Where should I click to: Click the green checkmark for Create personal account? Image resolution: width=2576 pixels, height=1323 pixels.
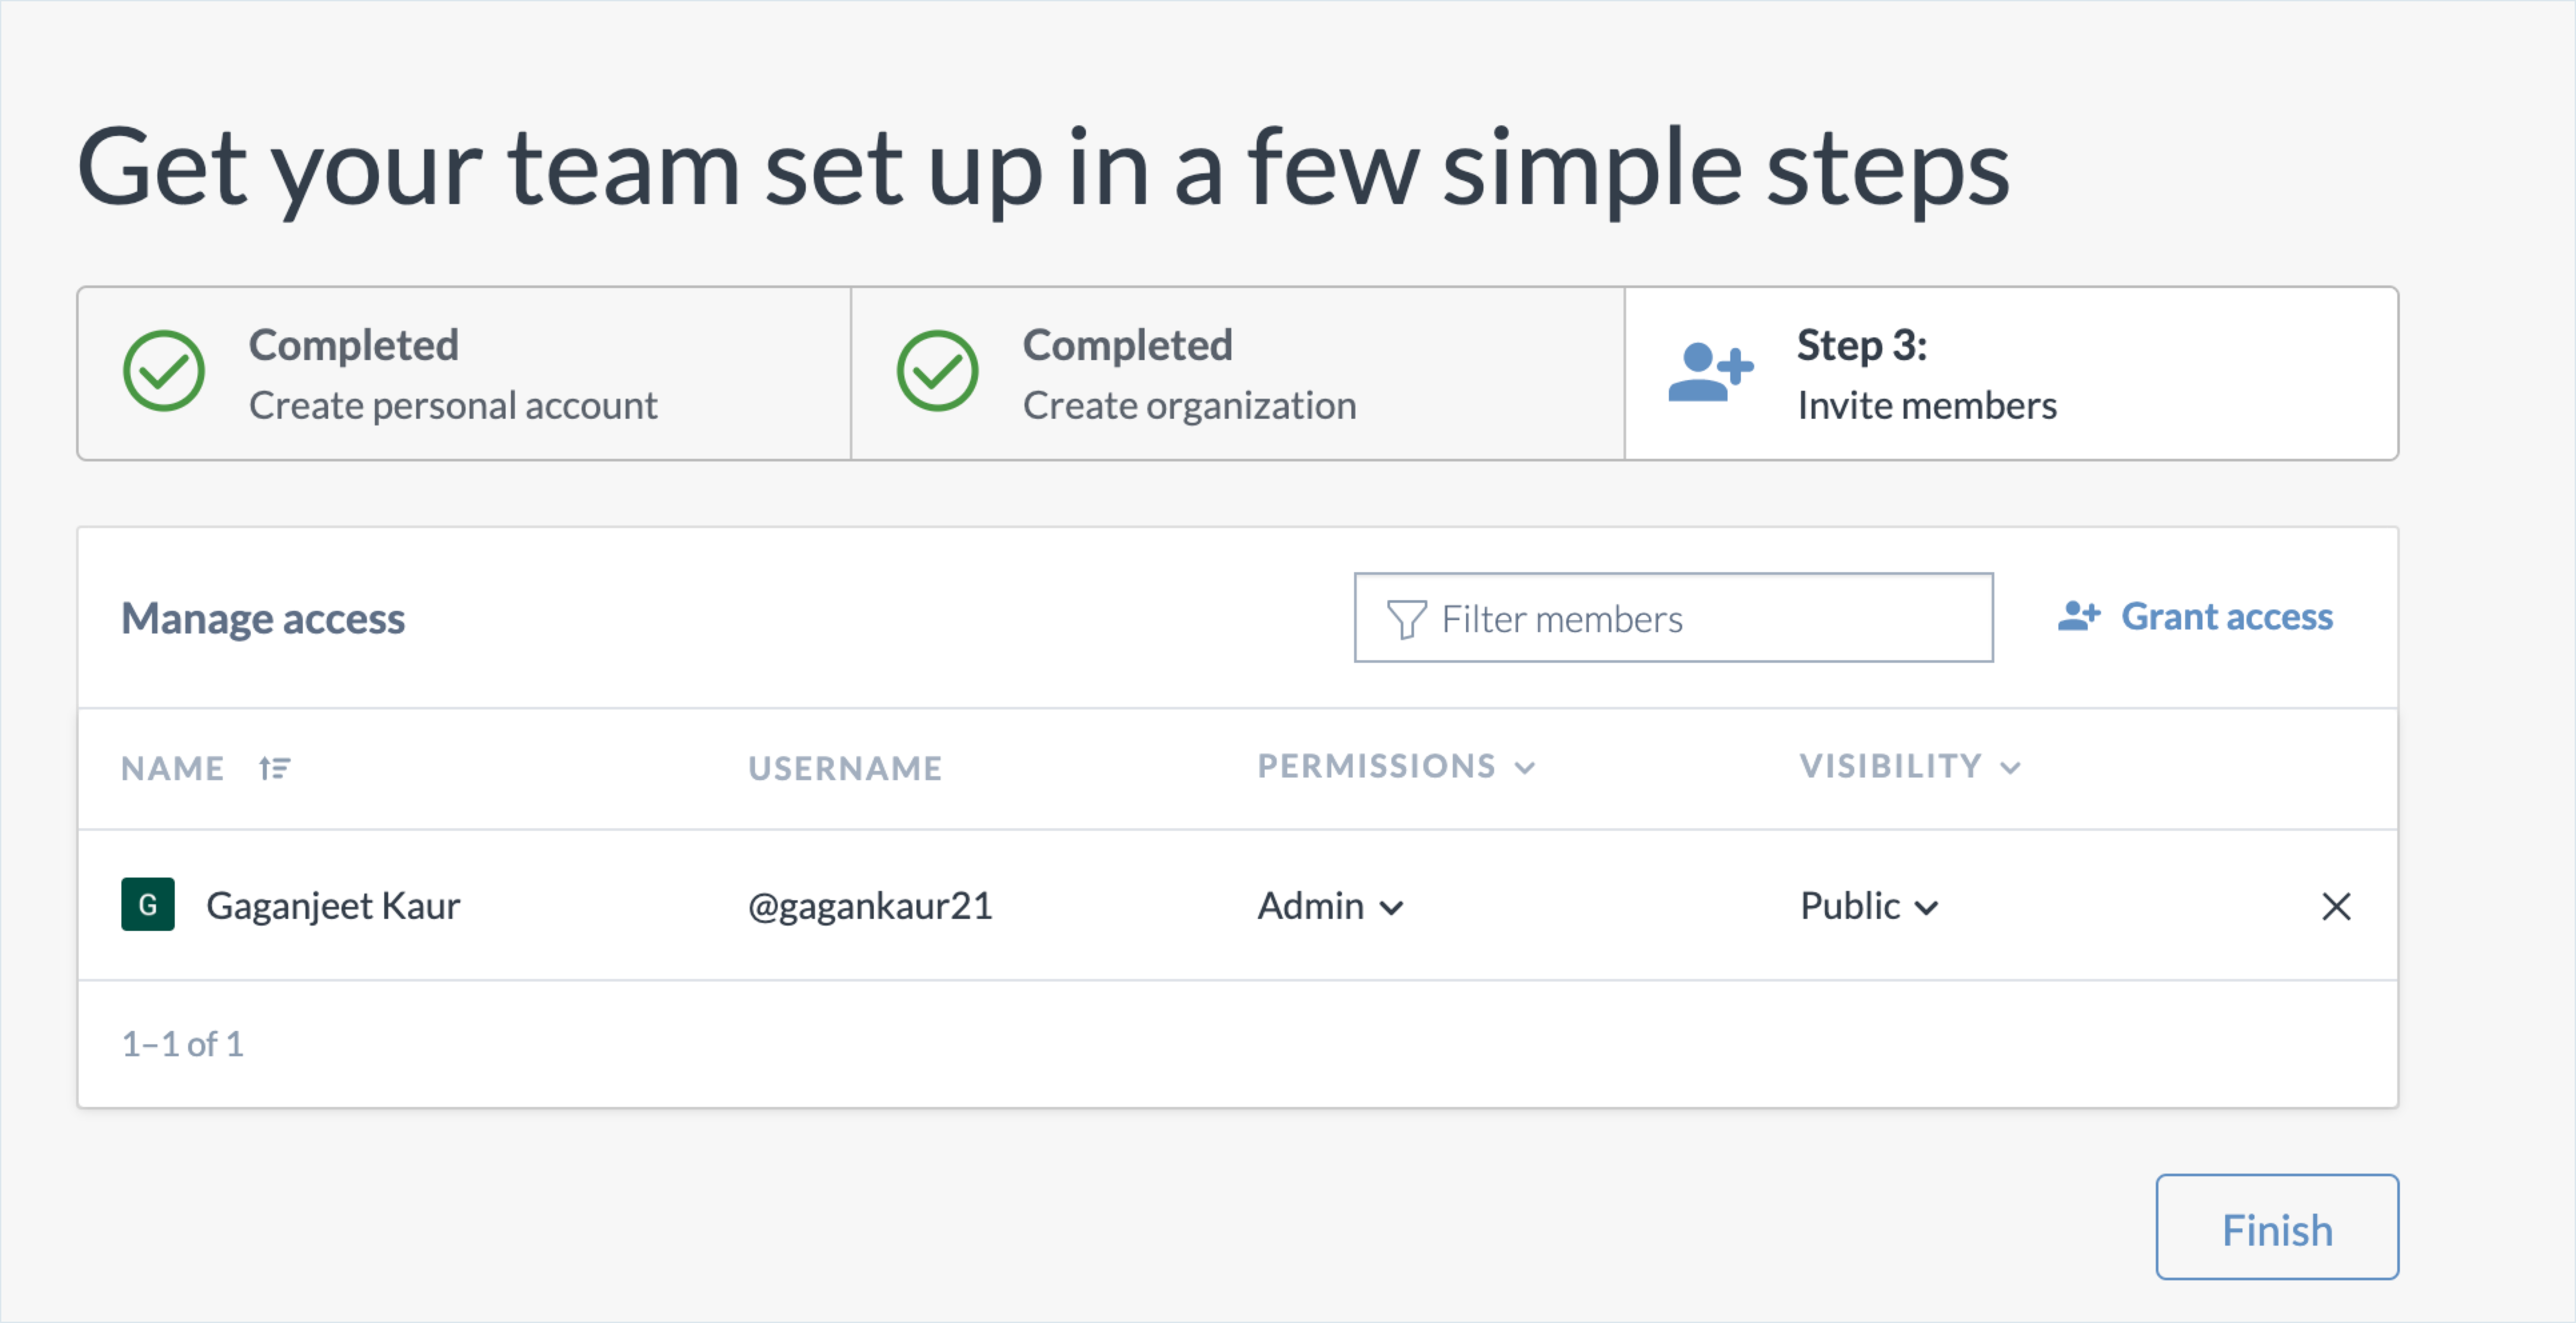[x=164, y=371]
